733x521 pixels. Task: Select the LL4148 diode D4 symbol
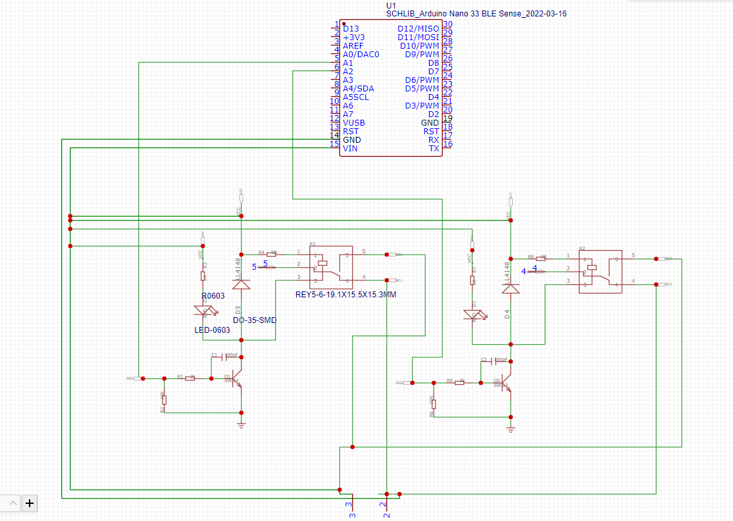(511, 287)
